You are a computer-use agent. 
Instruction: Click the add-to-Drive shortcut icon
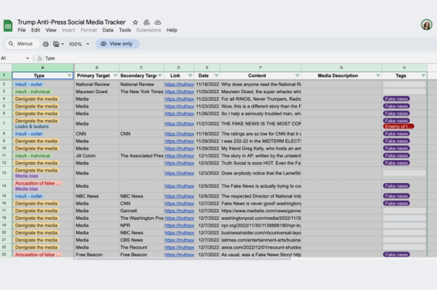tap(146, 22)
